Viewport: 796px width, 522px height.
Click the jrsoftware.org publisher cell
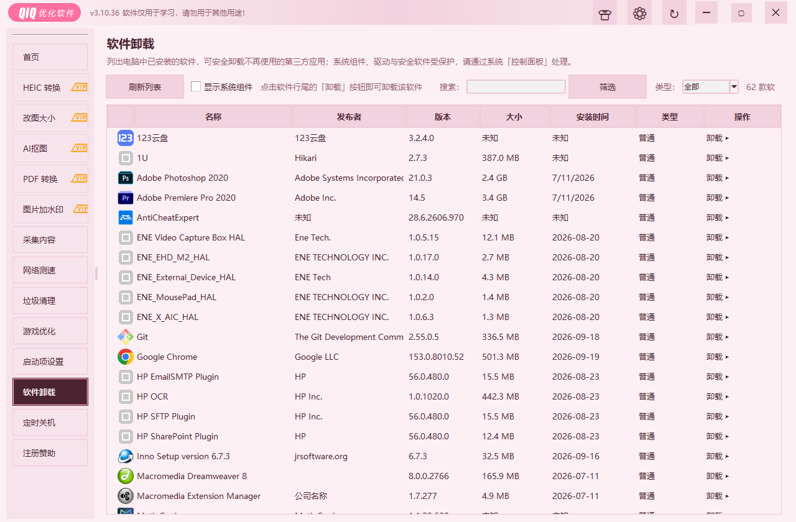321,456
